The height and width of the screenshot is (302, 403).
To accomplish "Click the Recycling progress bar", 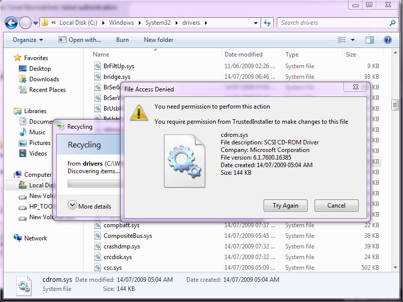I will (94, 183).
